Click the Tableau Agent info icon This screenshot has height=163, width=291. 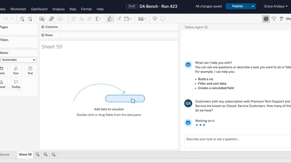(206, 27)
